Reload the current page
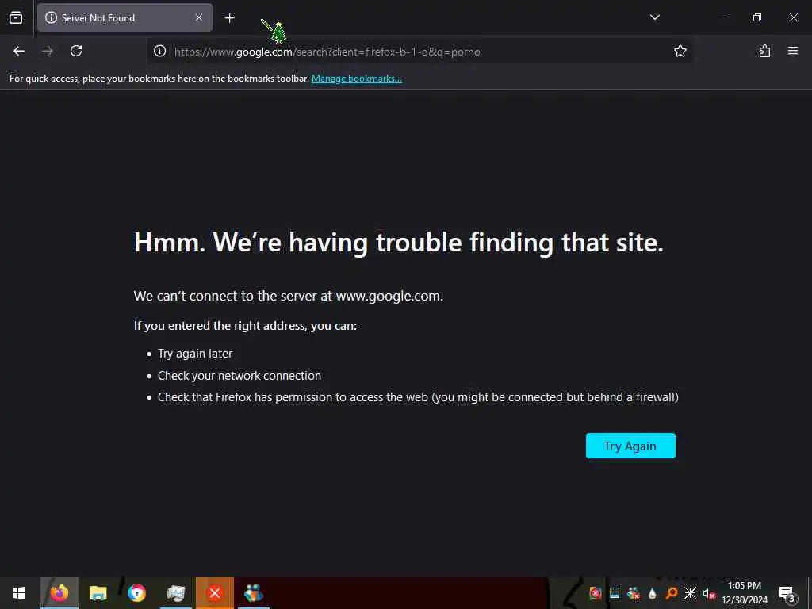The width and height of the screenshot is (812, 609). pyautogui.click(x=76, y=51)
